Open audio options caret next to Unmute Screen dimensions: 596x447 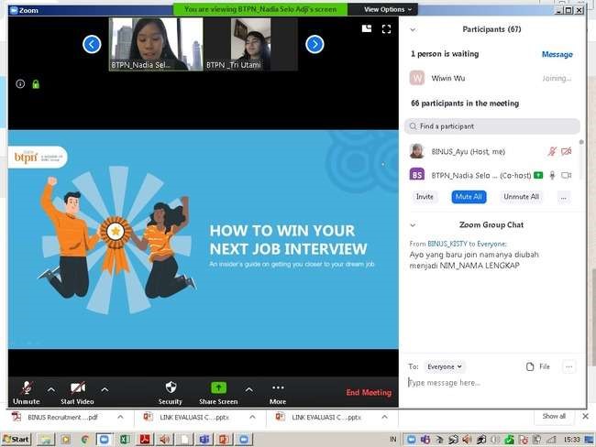pyautogui.click(x=51, y=389)
